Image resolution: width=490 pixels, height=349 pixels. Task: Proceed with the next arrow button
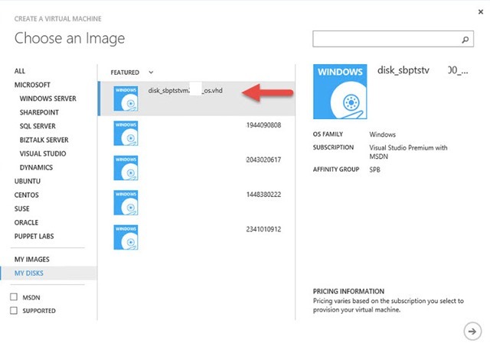point(472,331)
